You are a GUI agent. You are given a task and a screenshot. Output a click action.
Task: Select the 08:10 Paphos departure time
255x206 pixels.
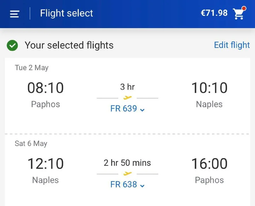(46, 88)
